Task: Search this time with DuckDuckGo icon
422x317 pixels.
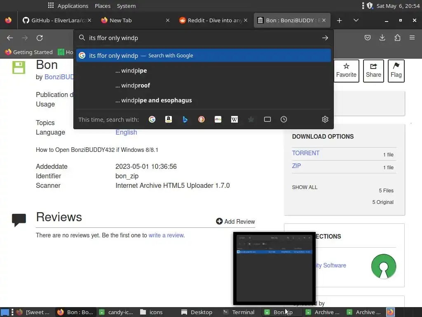Action: click(x=201, y=119)
